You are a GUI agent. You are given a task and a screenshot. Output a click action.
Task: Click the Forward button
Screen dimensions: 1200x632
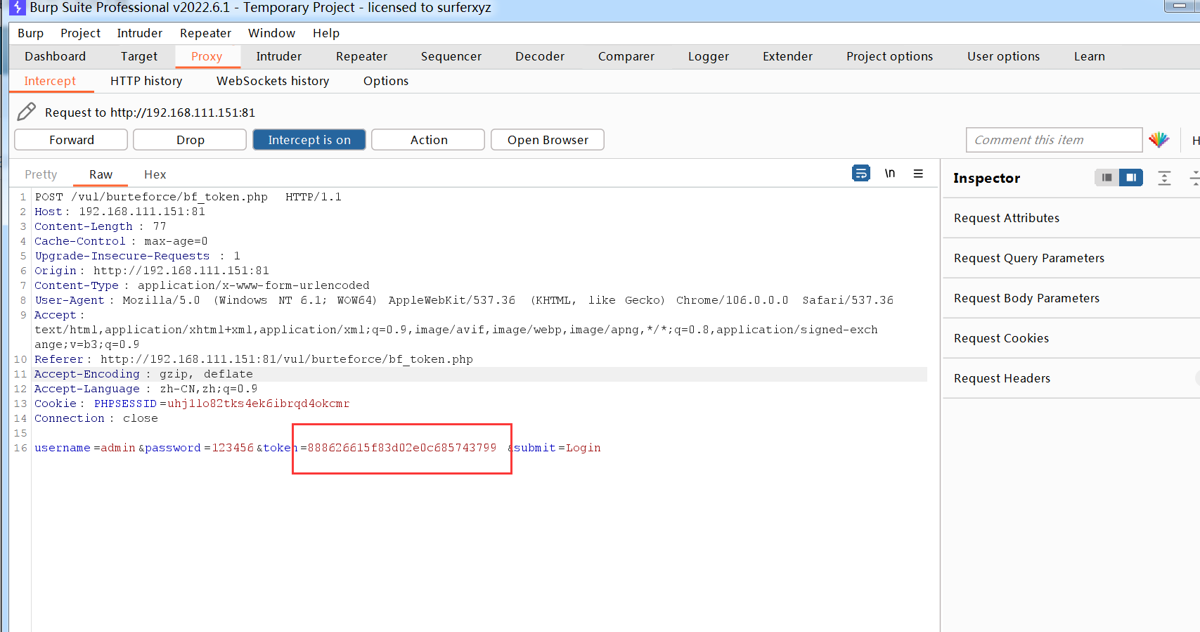71,140
